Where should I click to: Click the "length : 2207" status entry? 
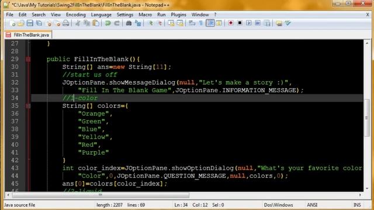[109, 205]
